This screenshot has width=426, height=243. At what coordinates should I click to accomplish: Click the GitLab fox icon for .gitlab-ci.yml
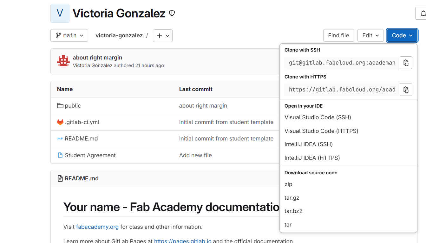60,122
